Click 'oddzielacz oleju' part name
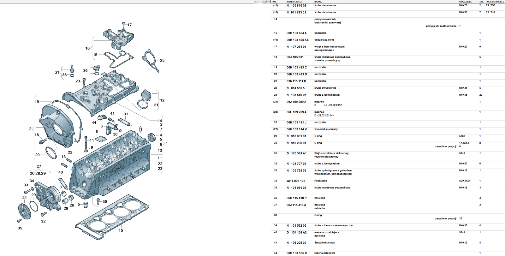The width and height of the screenshot is (505, 256). tap(324, 40)
